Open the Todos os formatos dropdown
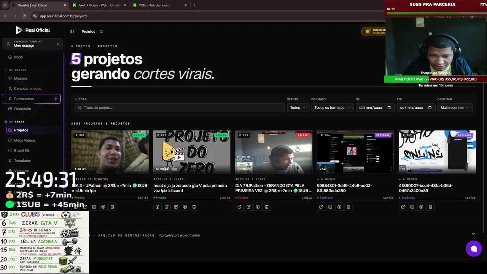The image size is (487, 274). pos(332,108)
